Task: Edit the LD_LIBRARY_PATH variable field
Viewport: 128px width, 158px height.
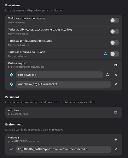Action: (63, 149)
